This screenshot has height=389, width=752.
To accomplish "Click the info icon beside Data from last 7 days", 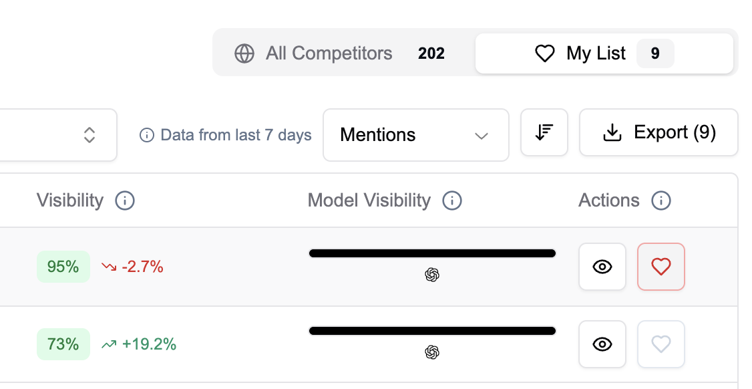I will [x=146, y=136].
